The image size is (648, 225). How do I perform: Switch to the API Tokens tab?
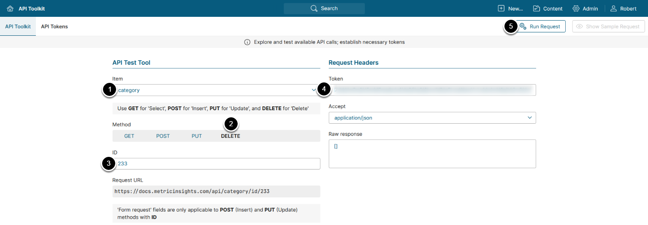54,26
